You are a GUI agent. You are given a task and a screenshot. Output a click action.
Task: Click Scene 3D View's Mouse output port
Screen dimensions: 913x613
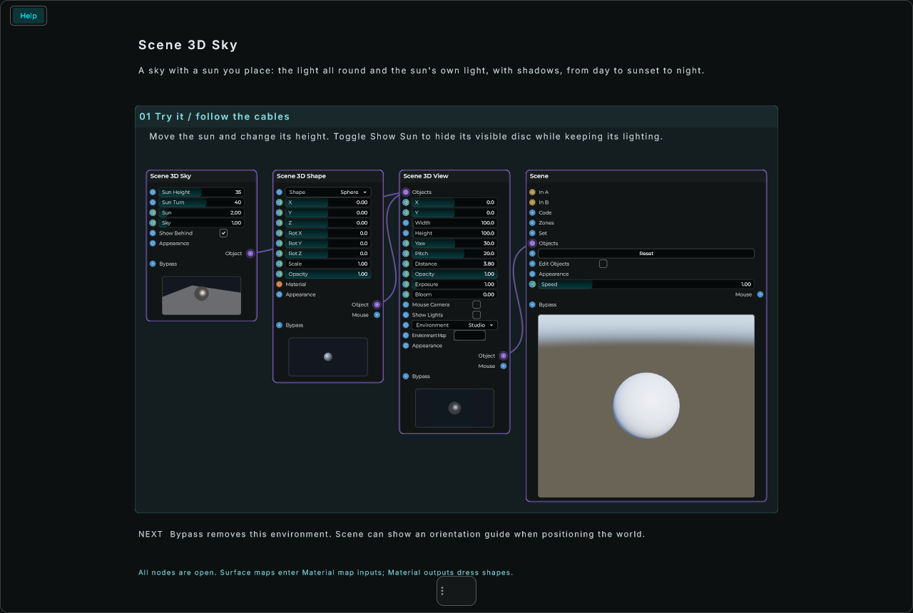point(504,366)
